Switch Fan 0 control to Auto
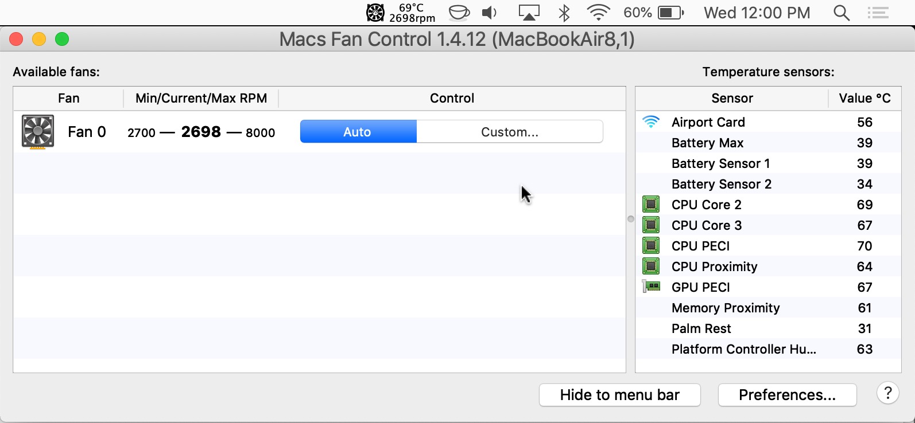This screenshot has width=915, height=423. click(358, 132)
